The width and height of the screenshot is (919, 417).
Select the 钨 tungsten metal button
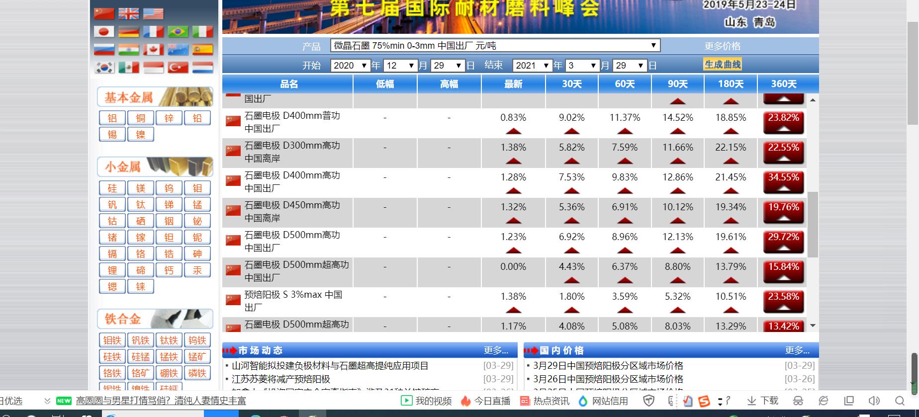click(169, 188)
